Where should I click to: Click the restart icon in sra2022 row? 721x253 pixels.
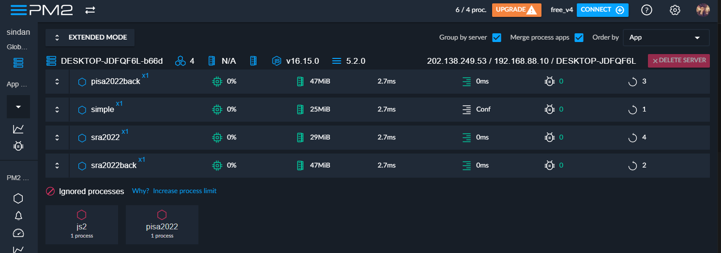point(632,138)
